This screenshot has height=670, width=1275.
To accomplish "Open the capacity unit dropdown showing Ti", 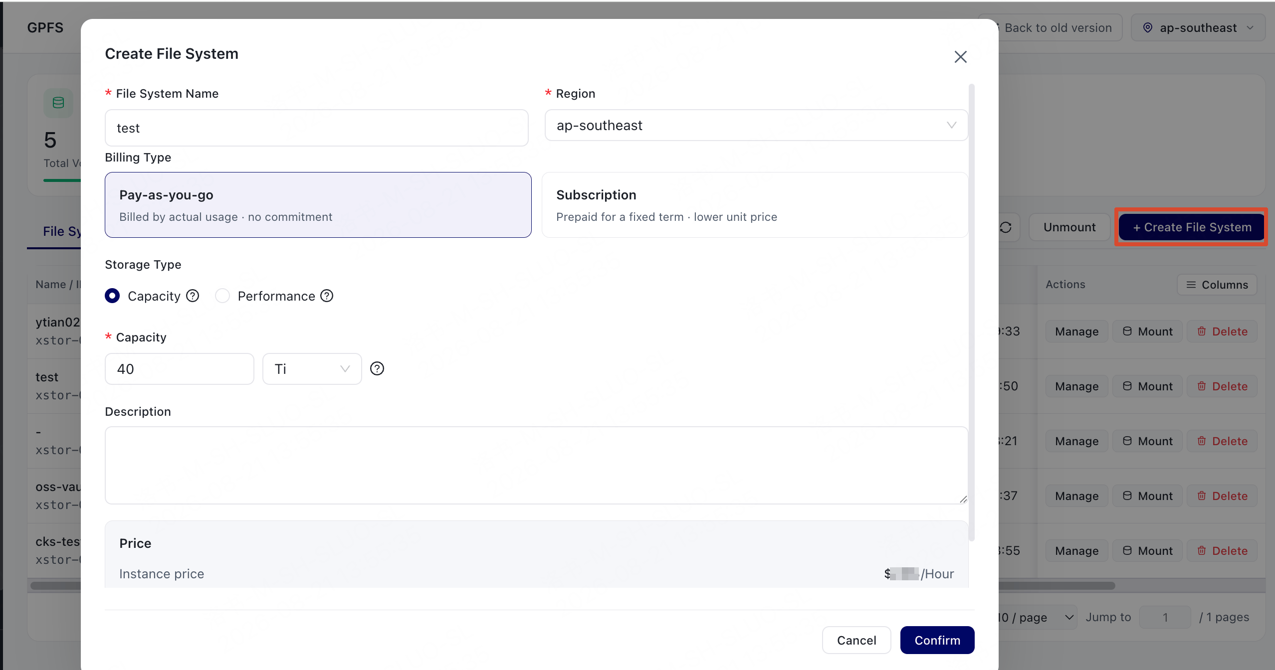I will 312,369.
